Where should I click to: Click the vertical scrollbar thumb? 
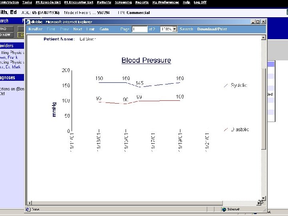[x=263, y=109]
